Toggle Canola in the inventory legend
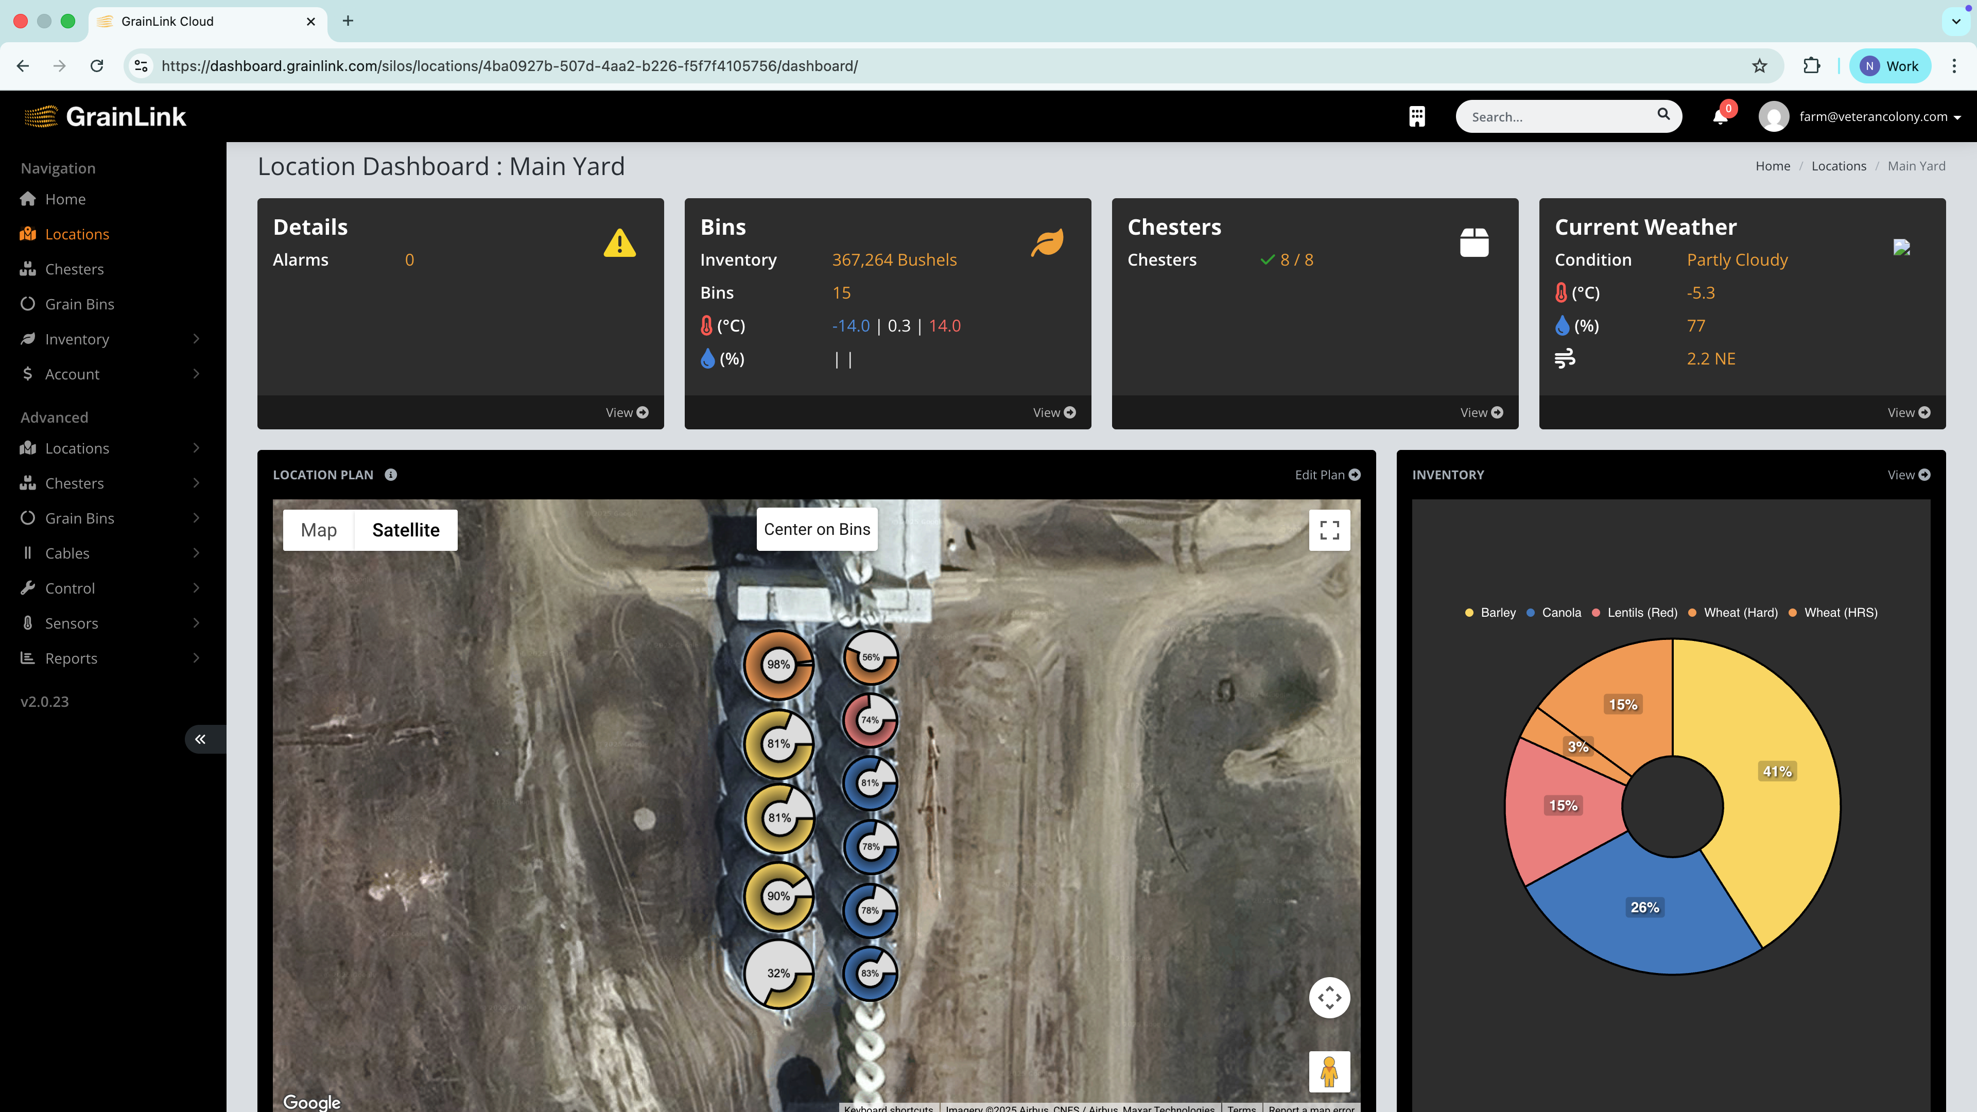1977x1112 pixels. tap(1554, 613)
